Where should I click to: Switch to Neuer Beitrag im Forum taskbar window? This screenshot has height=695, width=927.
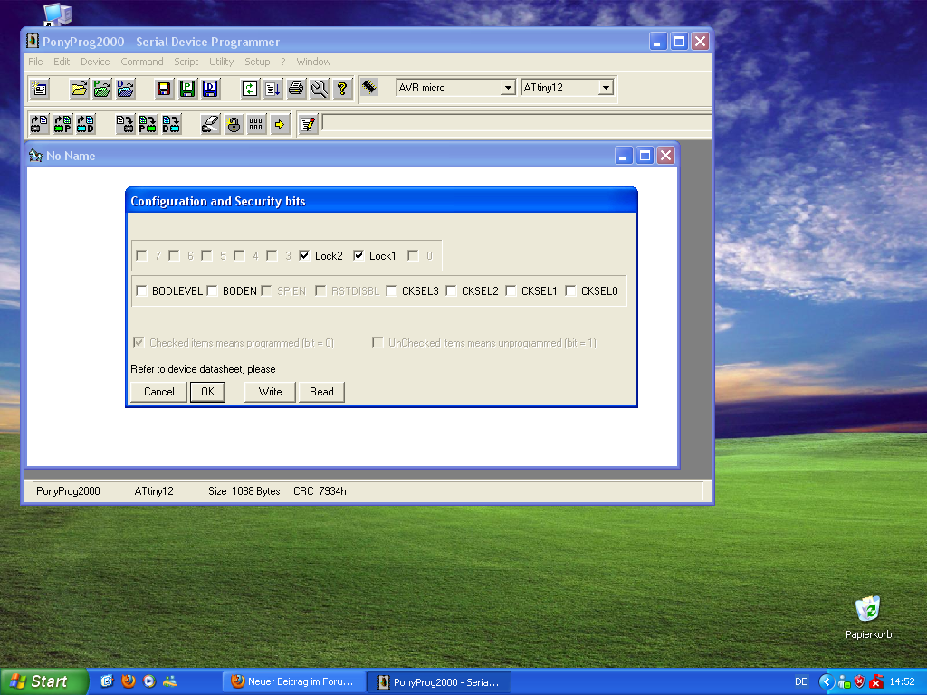292,681
